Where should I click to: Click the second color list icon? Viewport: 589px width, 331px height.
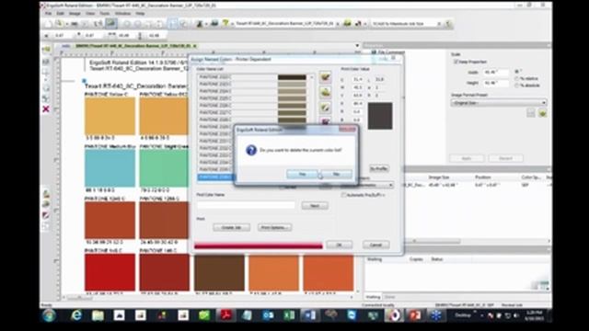click(325, 92)
